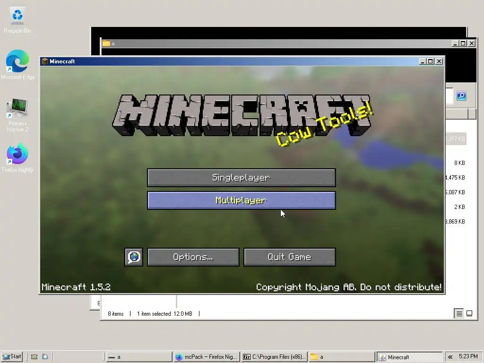Click the Start button
This screenshot has height=363, width=484.
pos(11,356)
